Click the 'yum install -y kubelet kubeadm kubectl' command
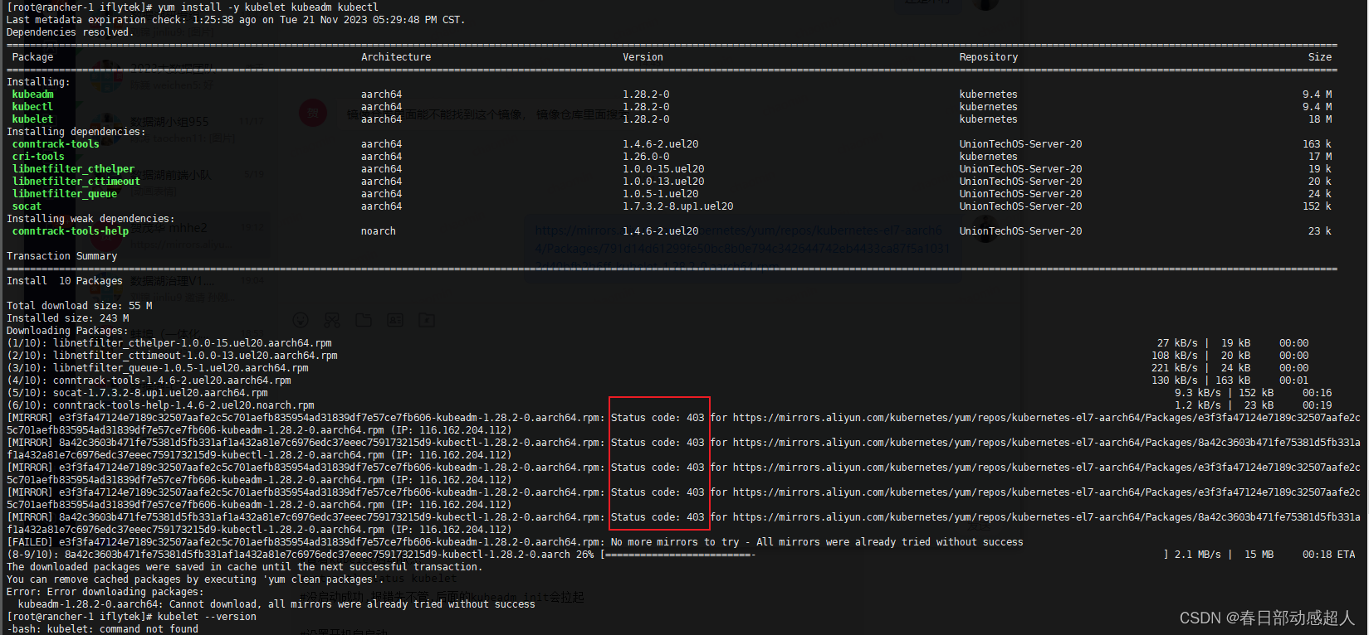 [x=268, y=7]
